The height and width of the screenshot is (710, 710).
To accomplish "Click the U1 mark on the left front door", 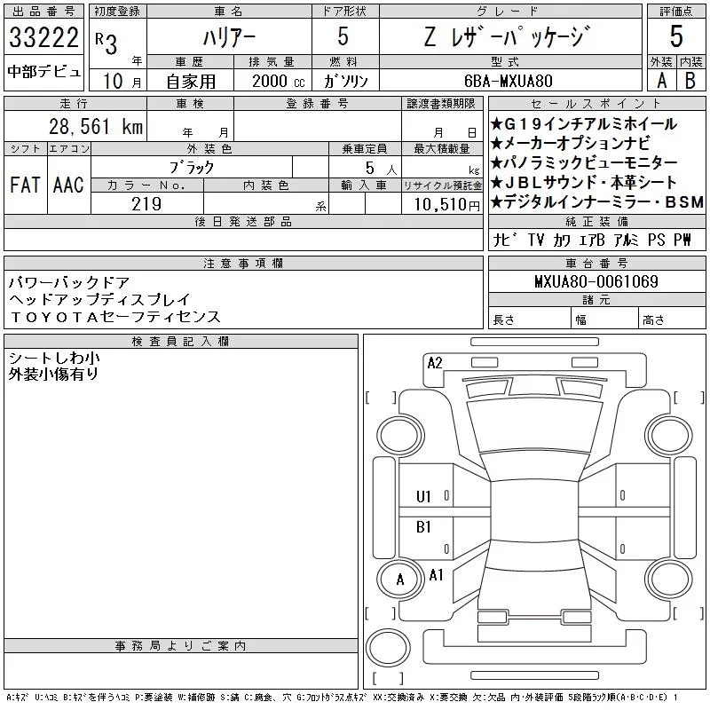I will click(423, 497).
